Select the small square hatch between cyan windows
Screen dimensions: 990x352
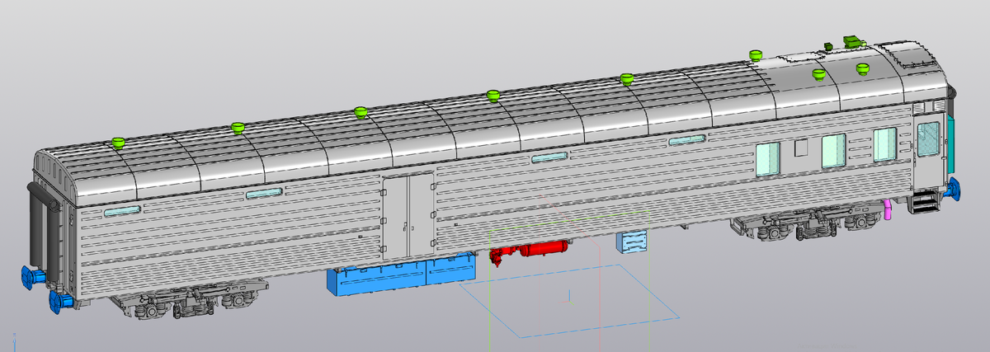pyautogui.click(x=799, y=148)
